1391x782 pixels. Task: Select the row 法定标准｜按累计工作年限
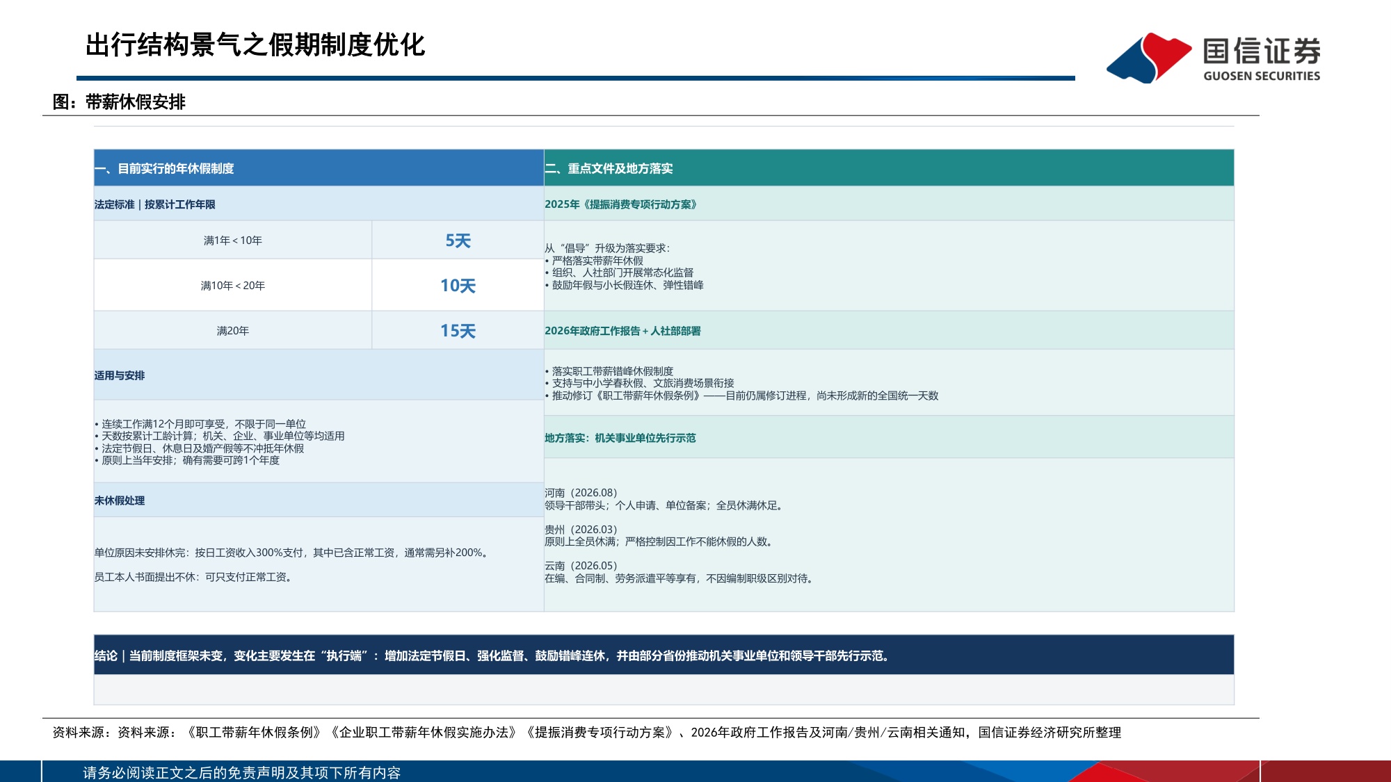point(319,204)
